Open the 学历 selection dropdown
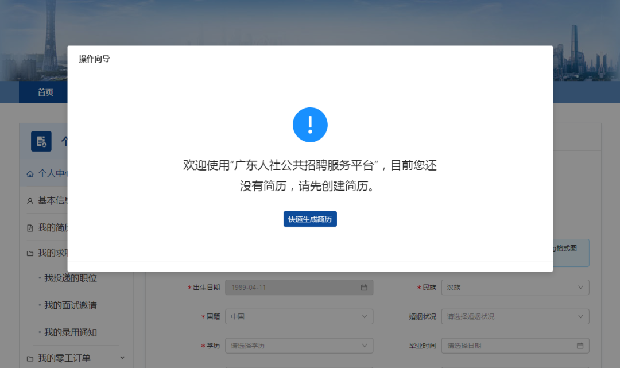Viewport: 620px width, 368px height. pos(299,346)
